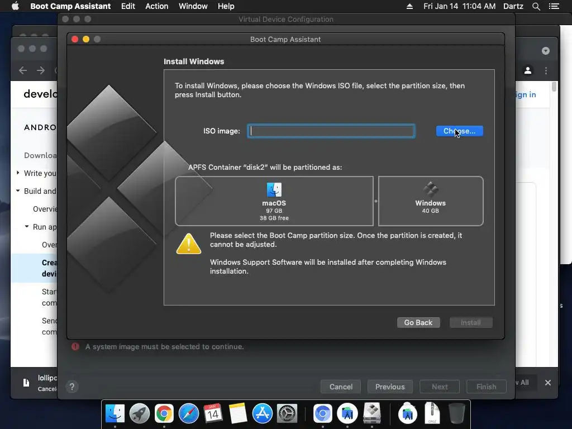This screenshot has height=429, width=572.
Task: Grab the partition divider handle dot
Action: tap(376, 201)
